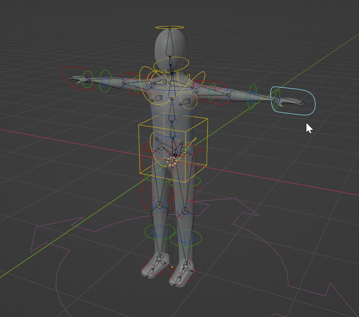Click the white dashed 3D cursor at hips
The height and width of the screenshot is (317, 359).
(x=172, y=161)
